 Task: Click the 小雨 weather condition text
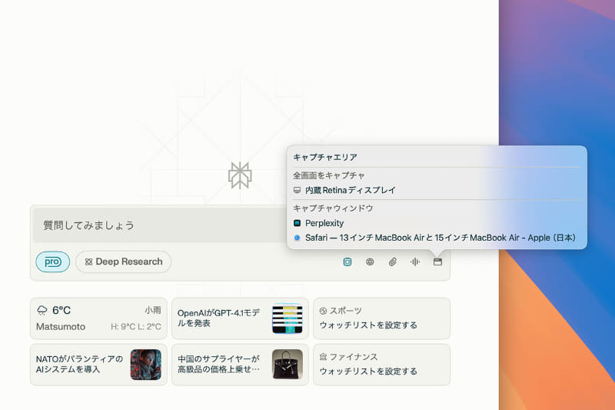[152, 310]
